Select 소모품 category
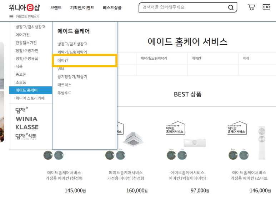The height and width of the screenshot is (201, 276). 21,82
